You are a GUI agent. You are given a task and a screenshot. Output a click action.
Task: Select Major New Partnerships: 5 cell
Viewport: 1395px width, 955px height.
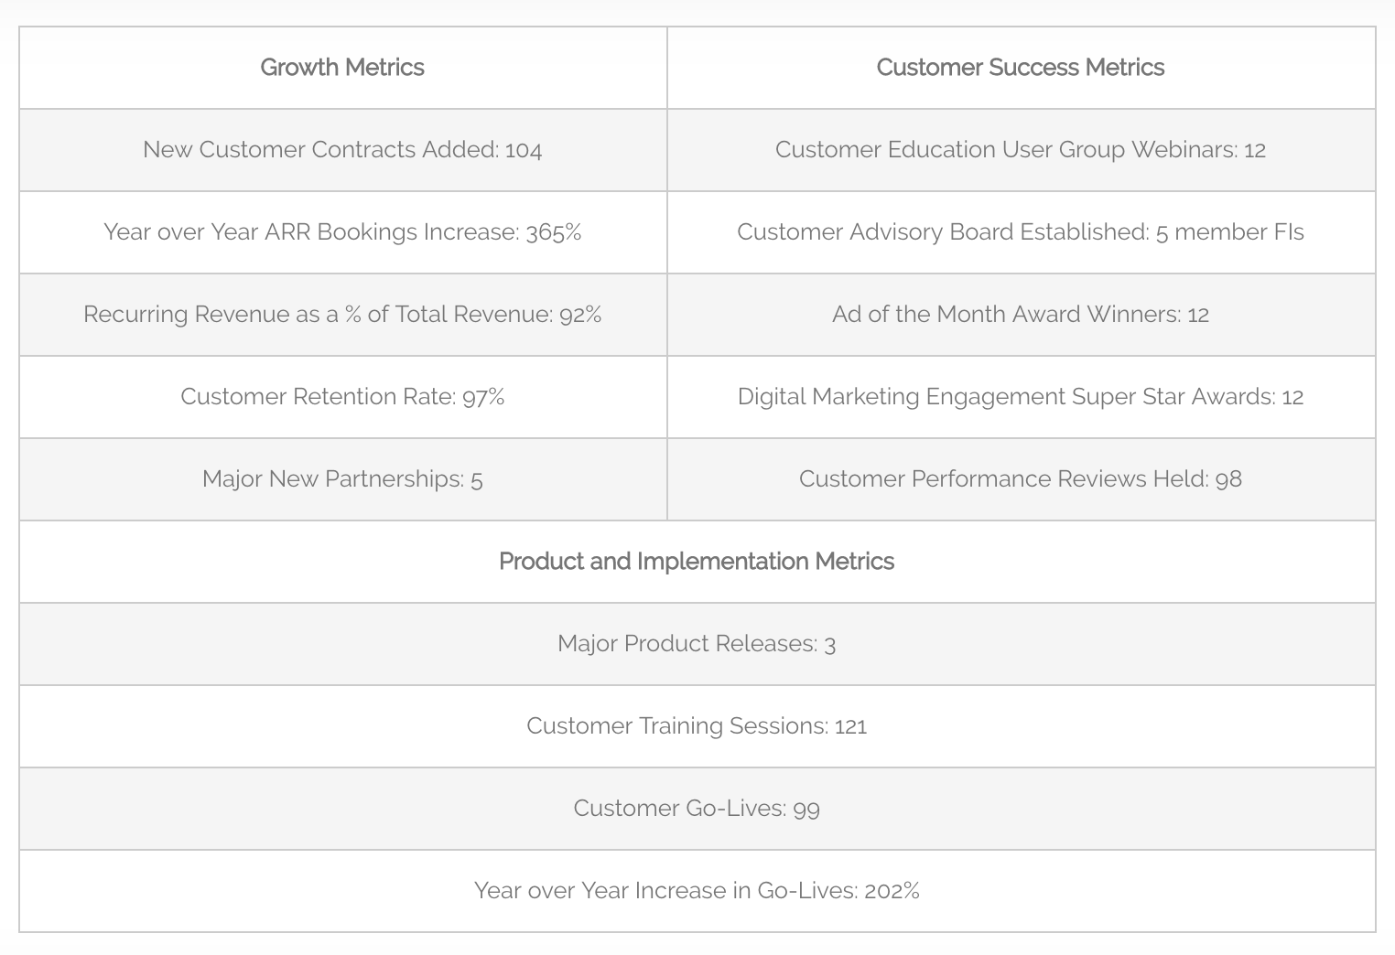[342, 479]
